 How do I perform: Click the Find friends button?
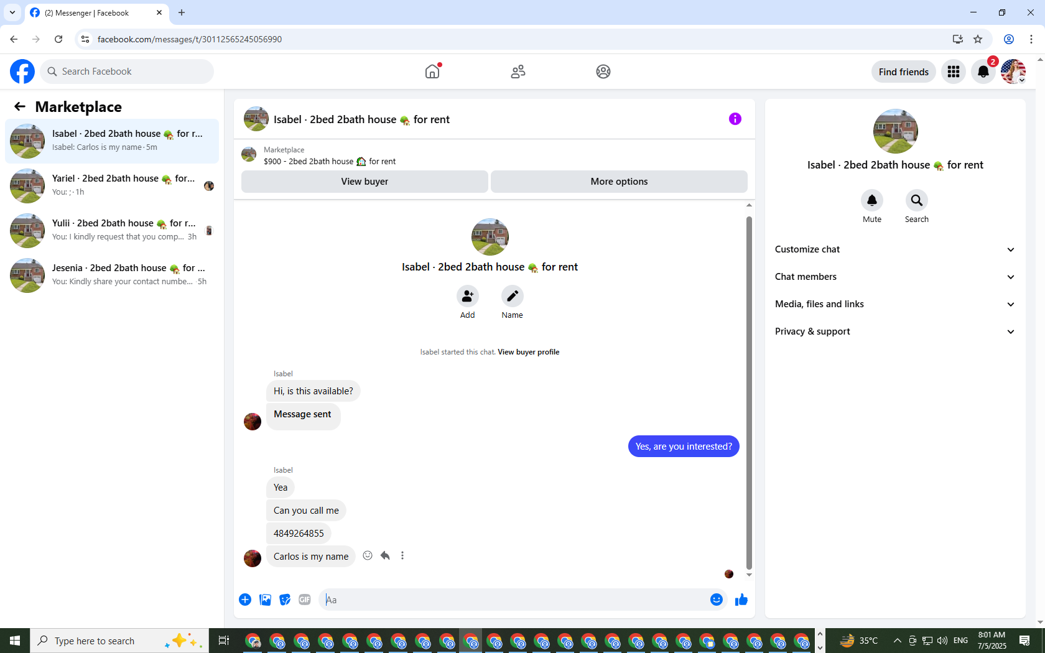(x=904, y=72)
